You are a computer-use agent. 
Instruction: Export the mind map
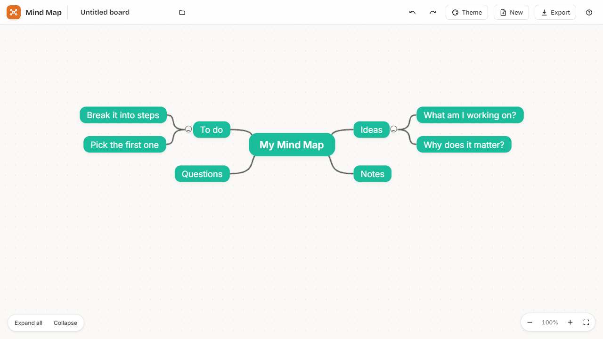coord(555,13)
